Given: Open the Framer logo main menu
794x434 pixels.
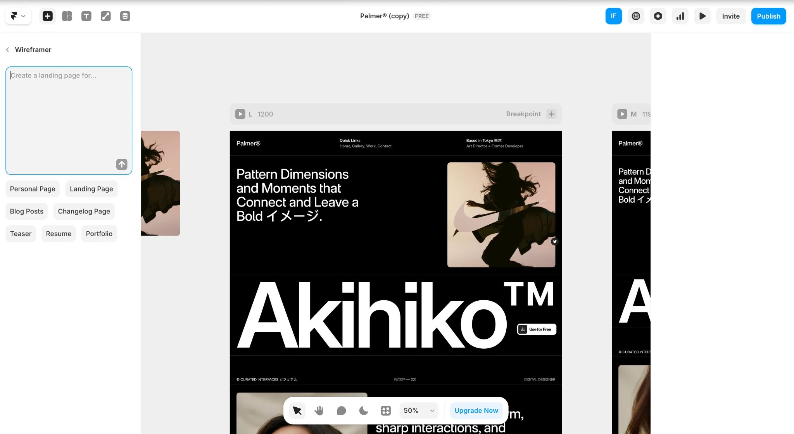Looking at the screenshot, I should pos(18,16).
